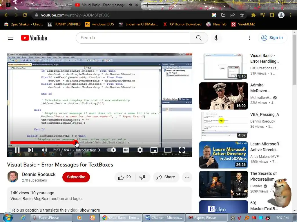The width and height of the screenshot is (297, 222).
Task: Switch to Chamer - Microsoft taskbar window
Action: pos(164,218)
